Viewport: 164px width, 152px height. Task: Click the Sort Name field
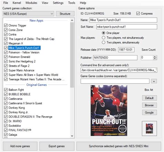point(127,27)
